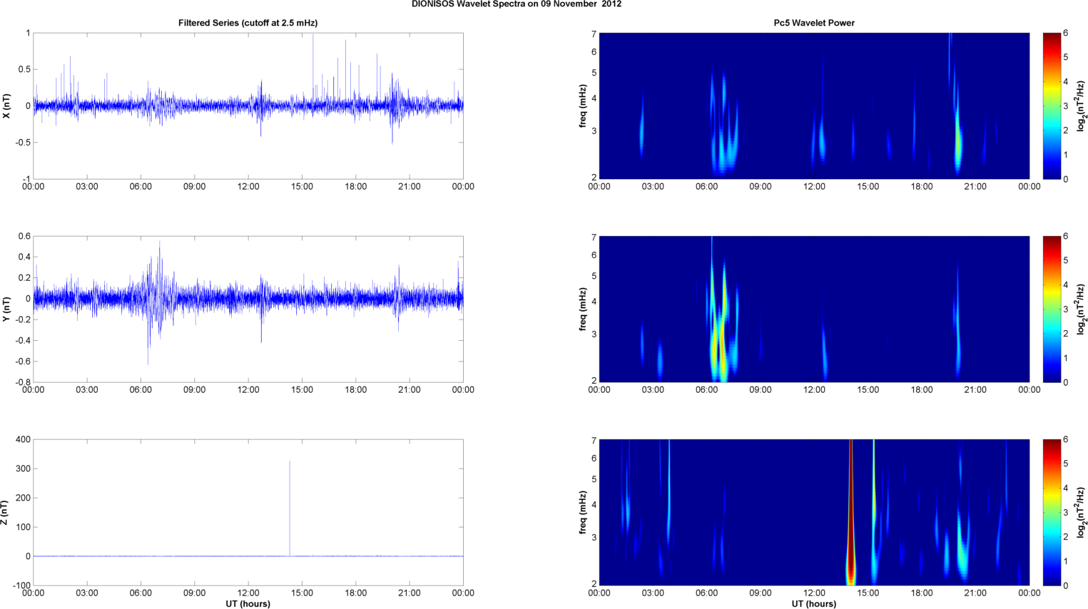
Task: Click the 09:00 tick under Z time series
Action: pyautogui.click(x=194, y=593)
